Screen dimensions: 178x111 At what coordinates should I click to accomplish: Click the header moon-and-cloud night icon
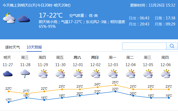point(8,18)
